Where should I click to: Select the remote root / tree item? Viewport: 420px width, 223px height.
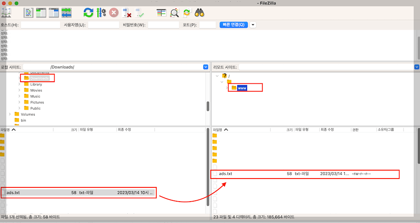pyautogui.click(x=229, y=76)
